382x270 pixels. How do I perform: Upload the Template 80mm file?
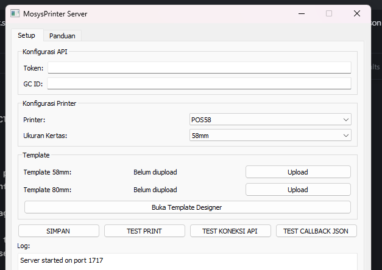click(298, 190)
